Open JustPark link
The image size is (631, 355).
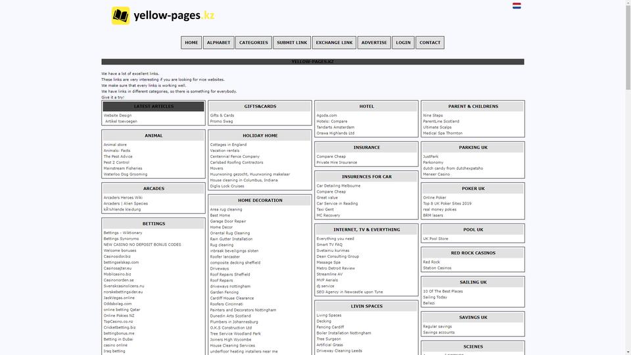tap(431, 156)
